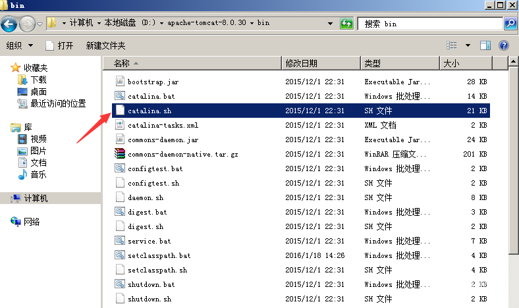Click the change view icon
519x308 pixels.
click(x=452, y=45)
